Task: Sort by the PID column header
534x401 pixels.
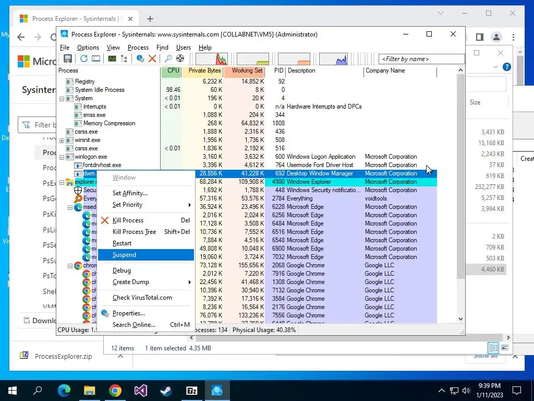Action: click(x=275, y=70)
